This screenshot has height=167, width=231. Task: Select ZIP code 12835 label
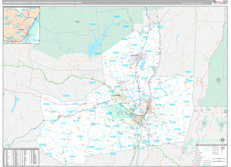[x=117, y=17]
